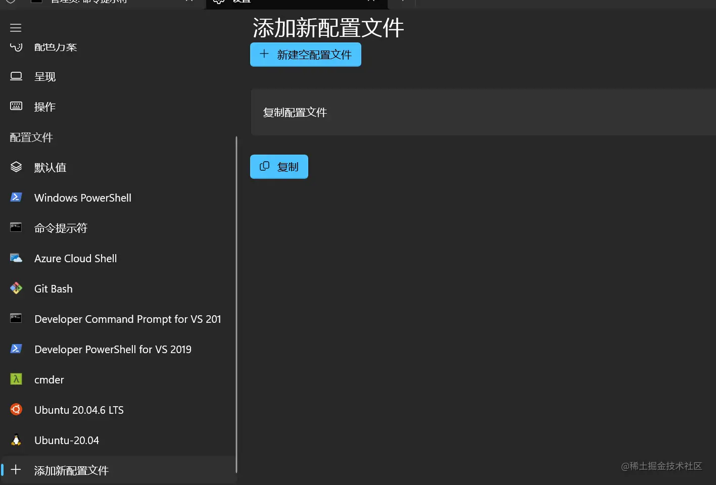Open the cmder profile
The width and height of the screenshot is (716, 485).
click(118, 379)
